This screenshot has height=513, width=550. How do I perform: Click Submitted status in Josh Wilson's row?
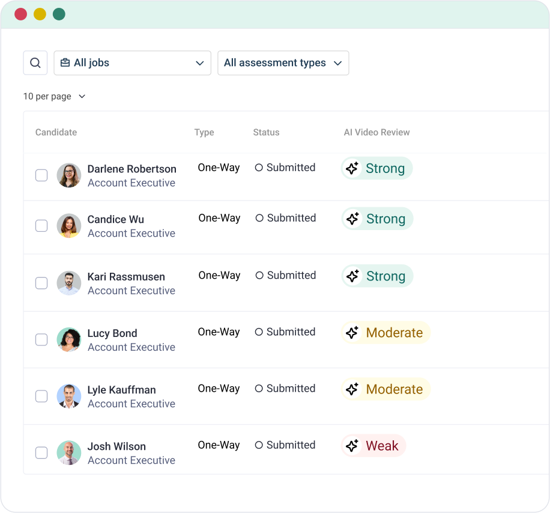pyautogui.click(x=285, y=445)
